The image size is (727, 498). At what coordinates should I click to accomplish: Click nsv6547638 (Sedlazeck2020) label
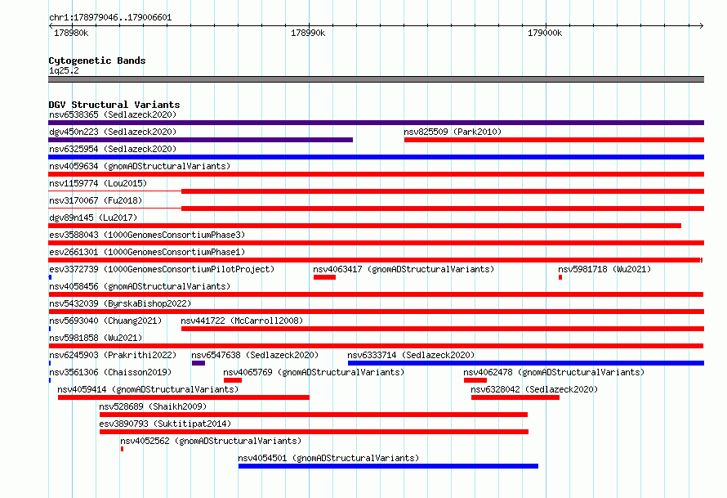pyautogui.click(x=255, y=355)
